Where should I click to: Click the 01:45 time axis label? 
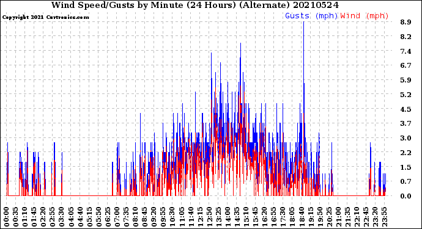34,217
